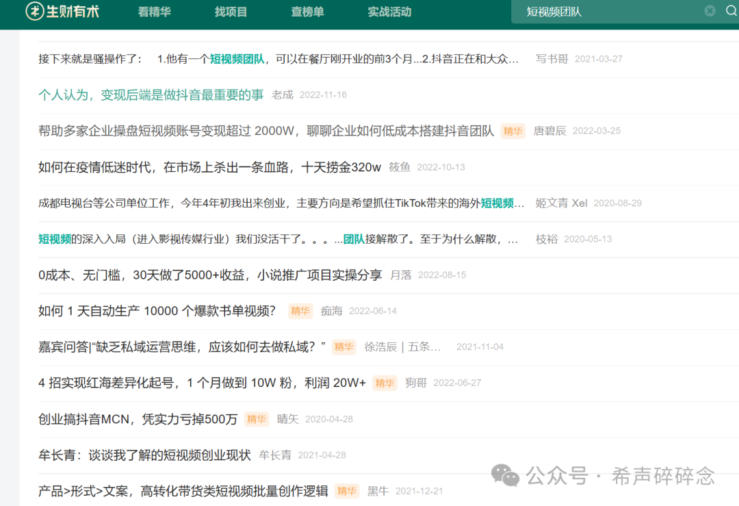Click the WeChat 公众号 icon near bottom
The height and width of the screenshot is (506, 739).
pyautogui.click(x=504, y=475)
